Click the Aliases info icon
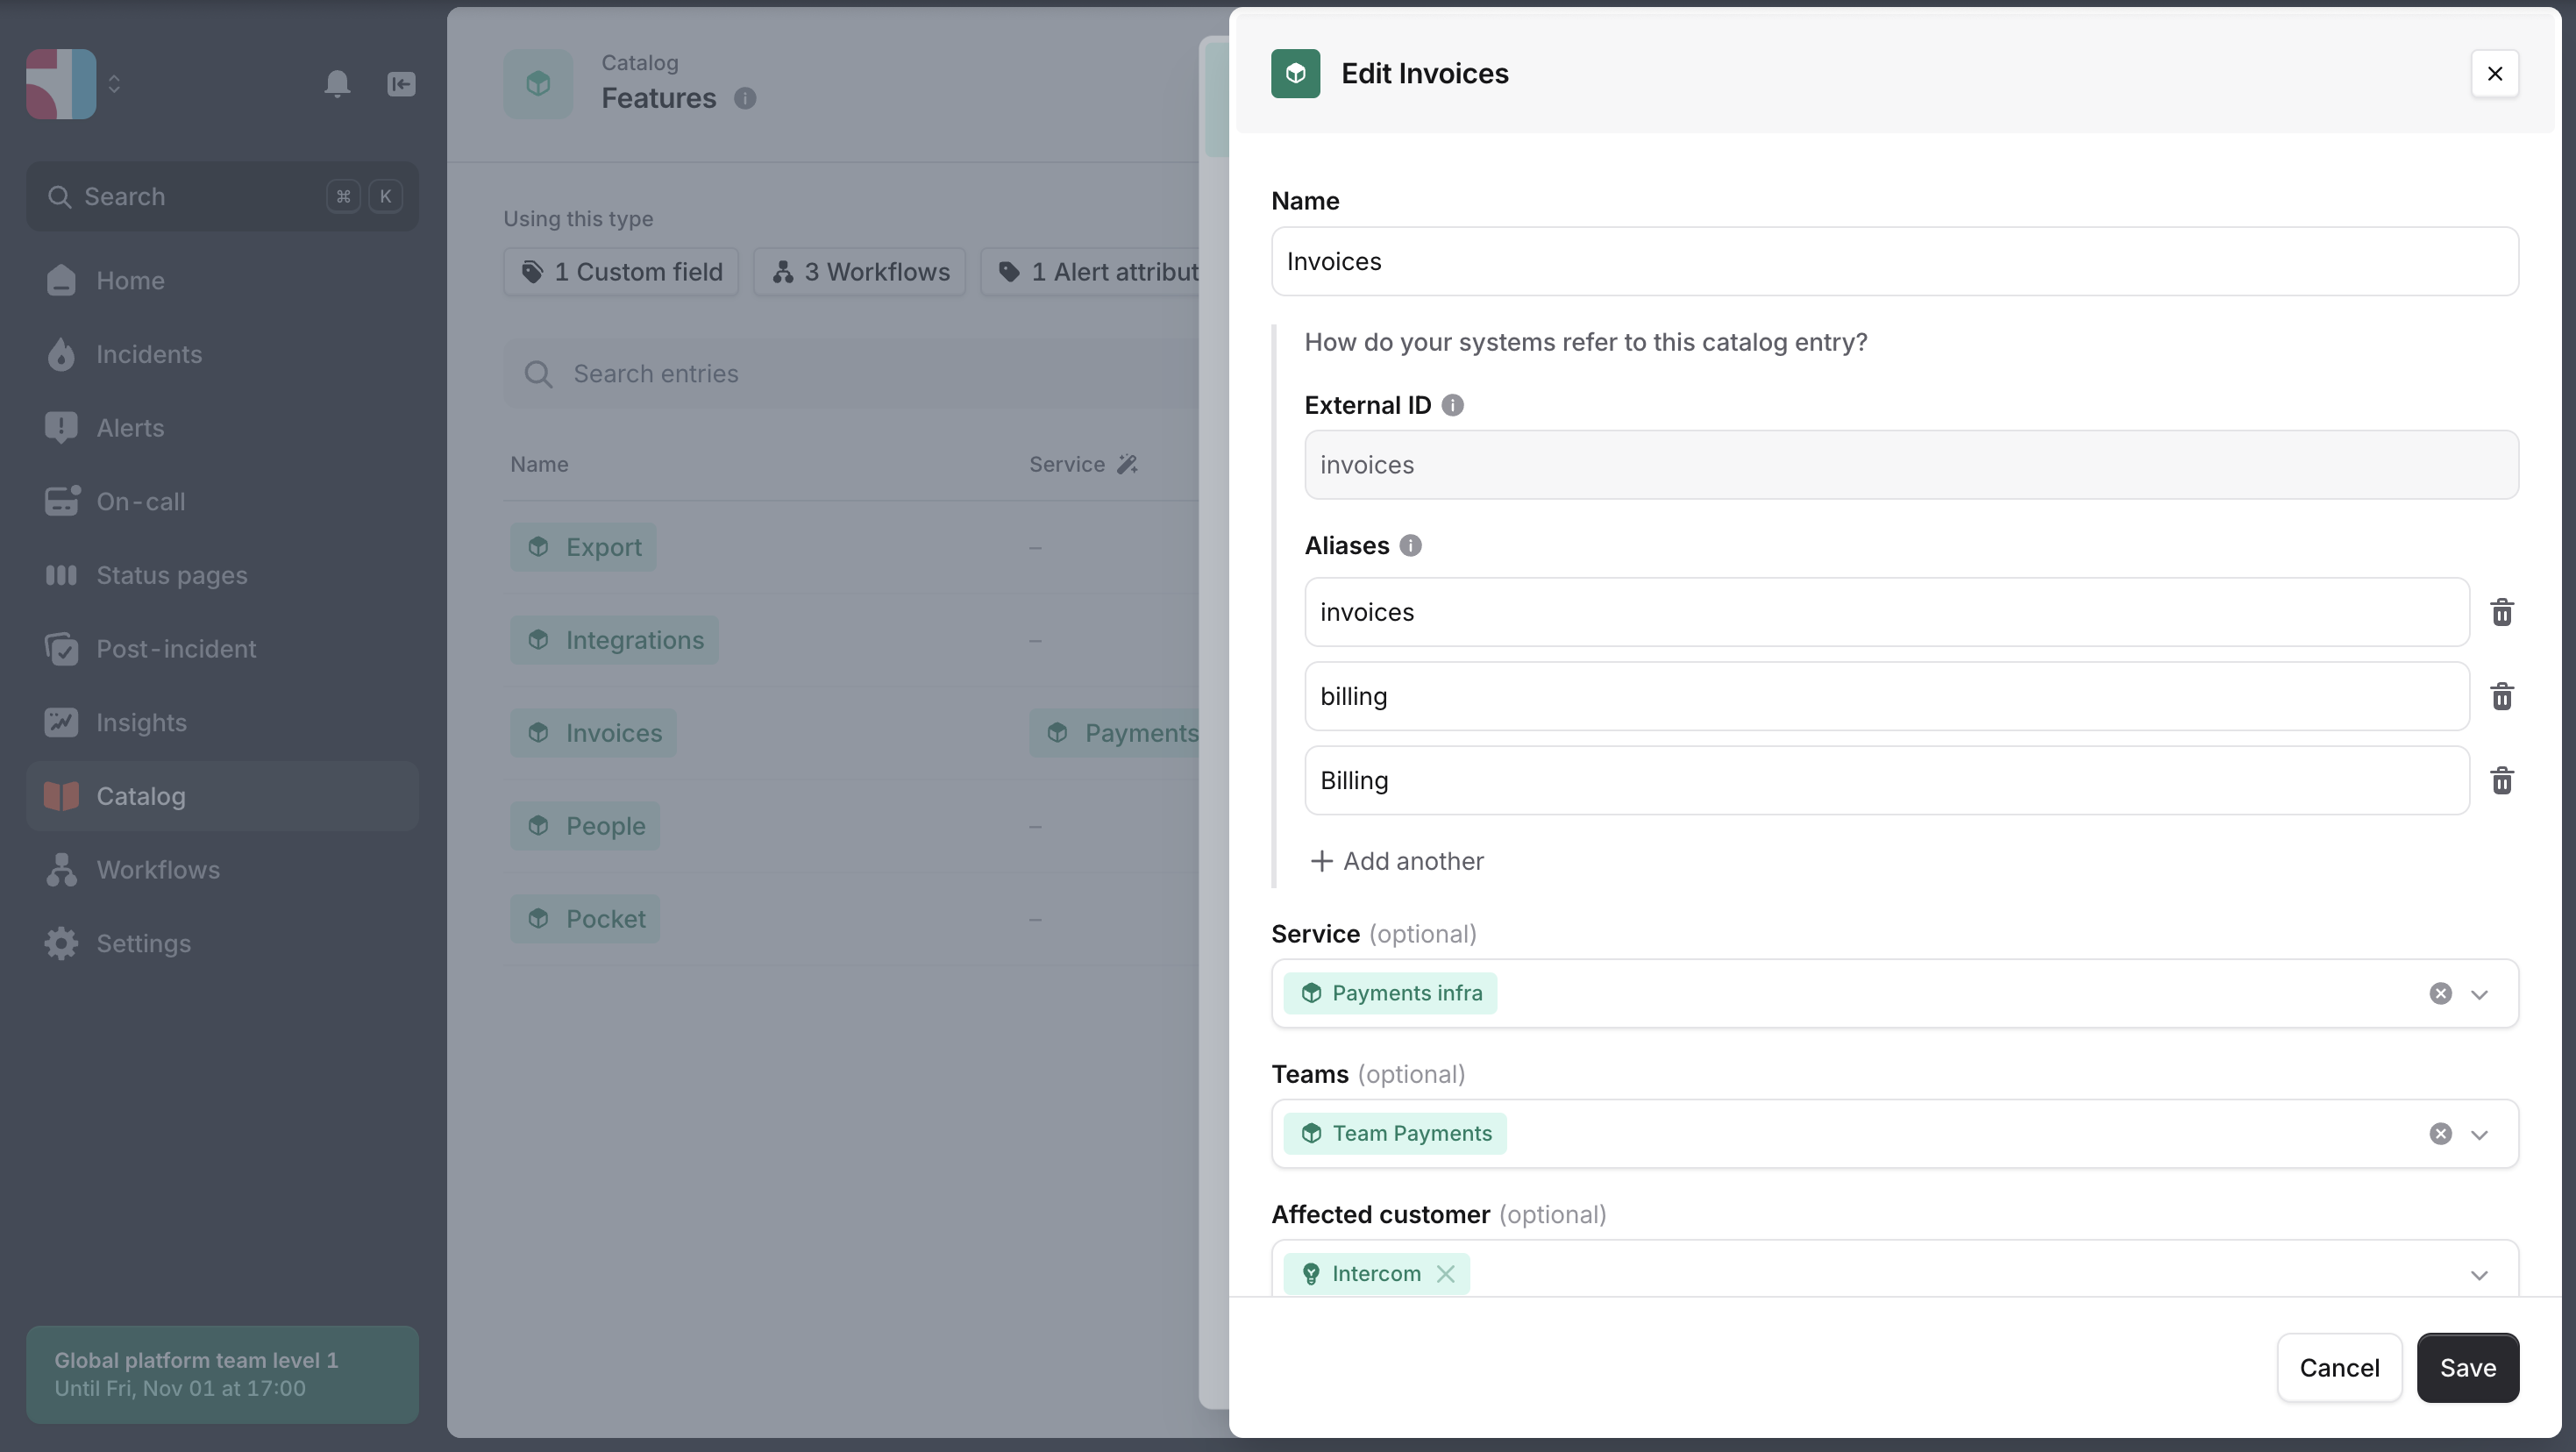The height and width of the screenshot is (1452, 2576). (x=1410, y=545)
